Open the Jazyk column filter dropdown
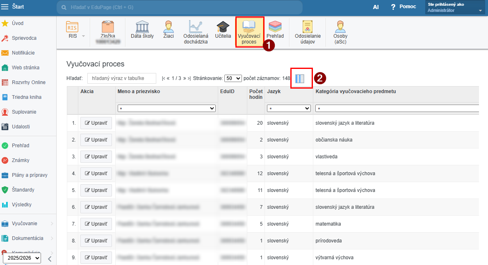 coord(289,108)
